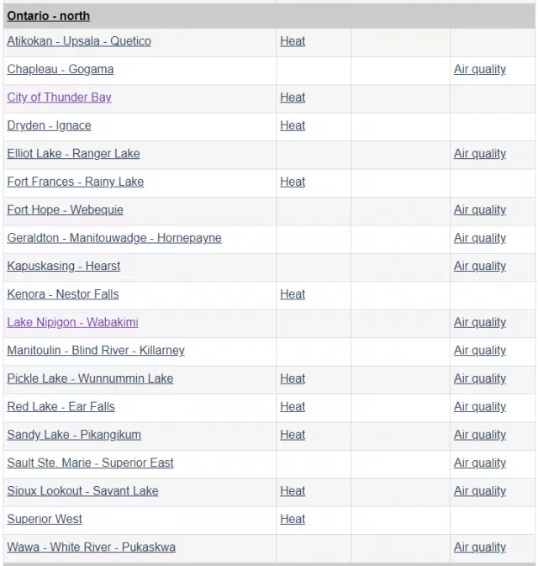View Air quality alert for Fort Hope - Webequie
This screenshot has height=566, width=538.
480,209
